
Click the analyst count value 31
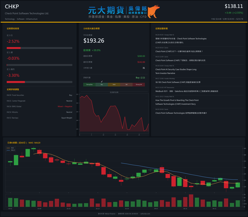pyautogui.click(x=144, y=68)
